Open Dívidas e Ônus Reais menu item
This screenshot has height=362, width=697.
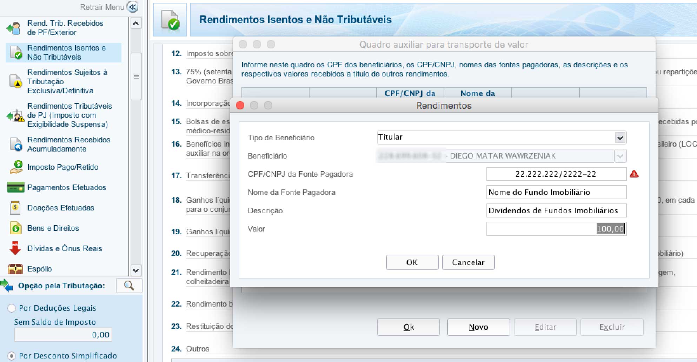pos(65,248)
